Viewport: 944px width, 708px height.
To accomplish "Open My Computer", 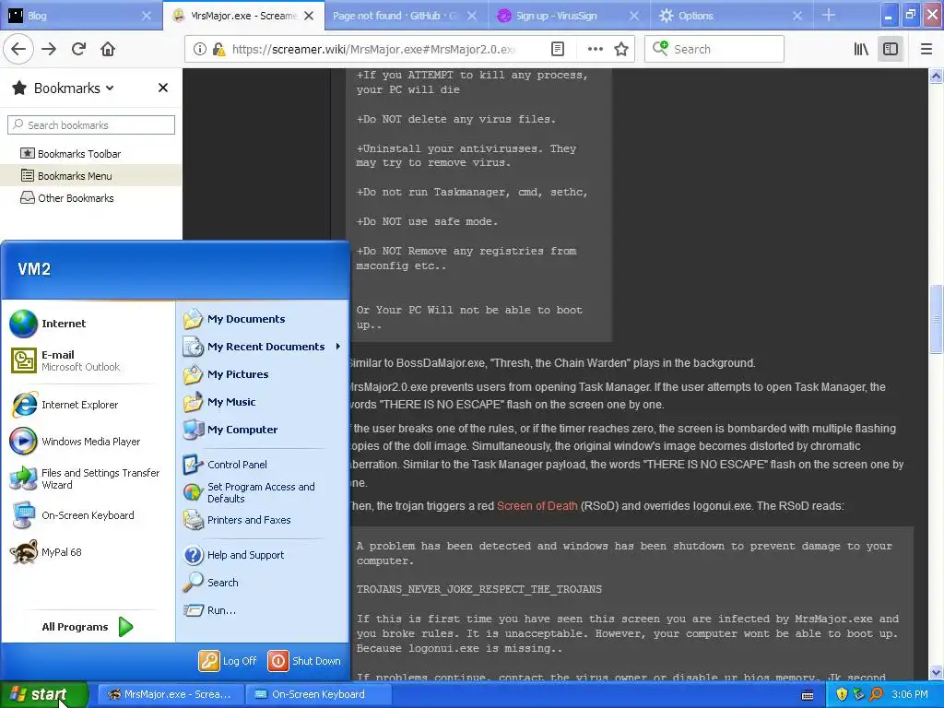I will [x=263, y=430].
